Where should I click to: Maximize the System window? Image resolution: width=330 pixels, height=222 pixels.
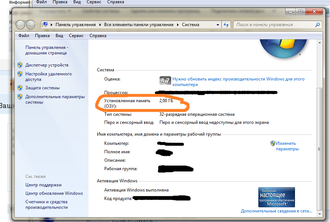[301, 12]
